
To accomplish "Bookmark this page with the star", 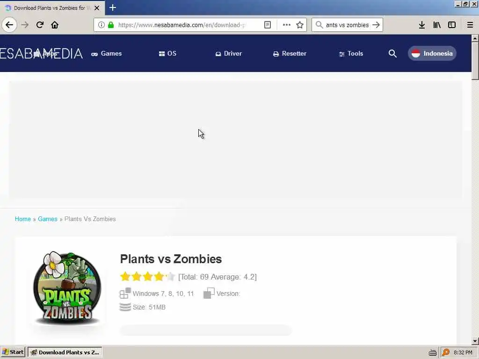I will point(300,25).
